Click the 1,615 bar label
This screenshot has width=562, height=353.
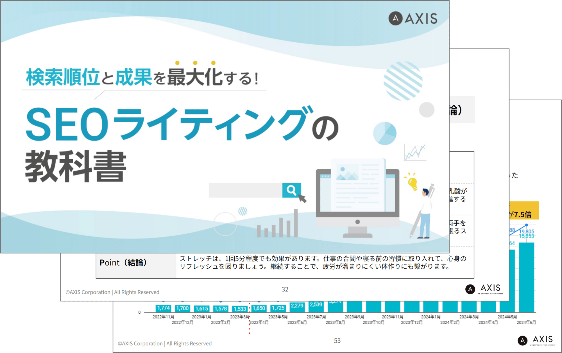[x=202, y=309]
